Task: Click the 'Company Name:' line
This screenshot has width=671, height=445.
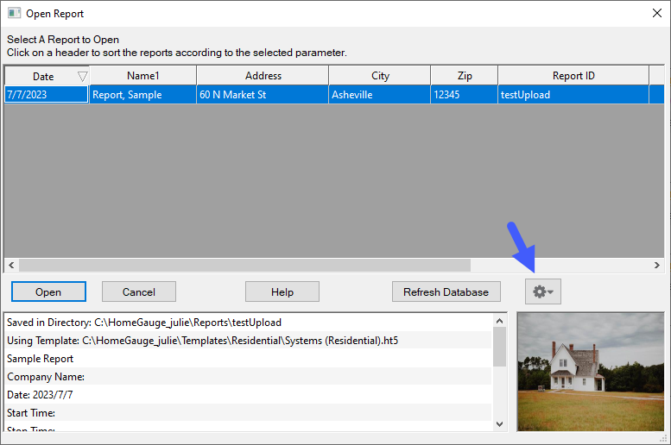Action: tap(248, 377)
